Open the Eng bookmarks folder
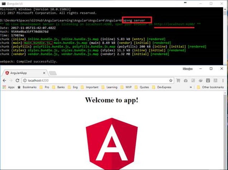Image resolution: width=228 pixels, height=170 pixels. 73,87
